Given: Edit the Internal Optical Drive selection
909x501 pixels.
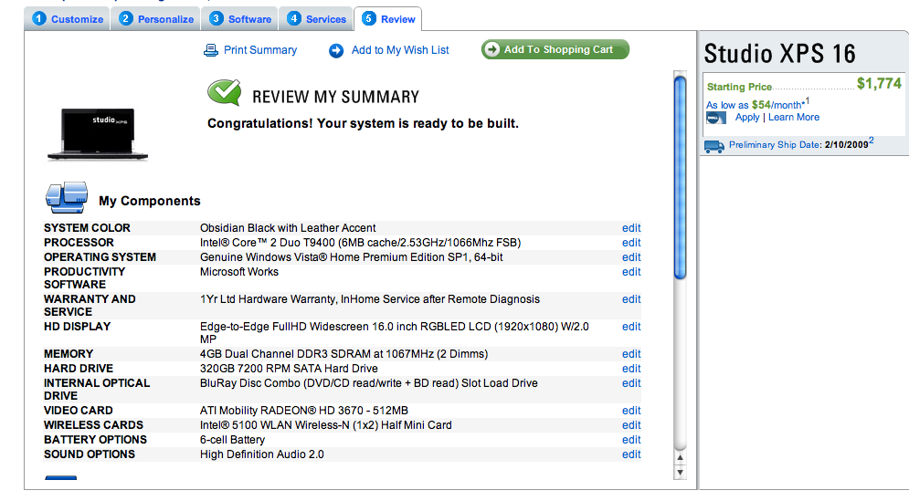Looking at the screenshot, I should [x=631, y=383].
